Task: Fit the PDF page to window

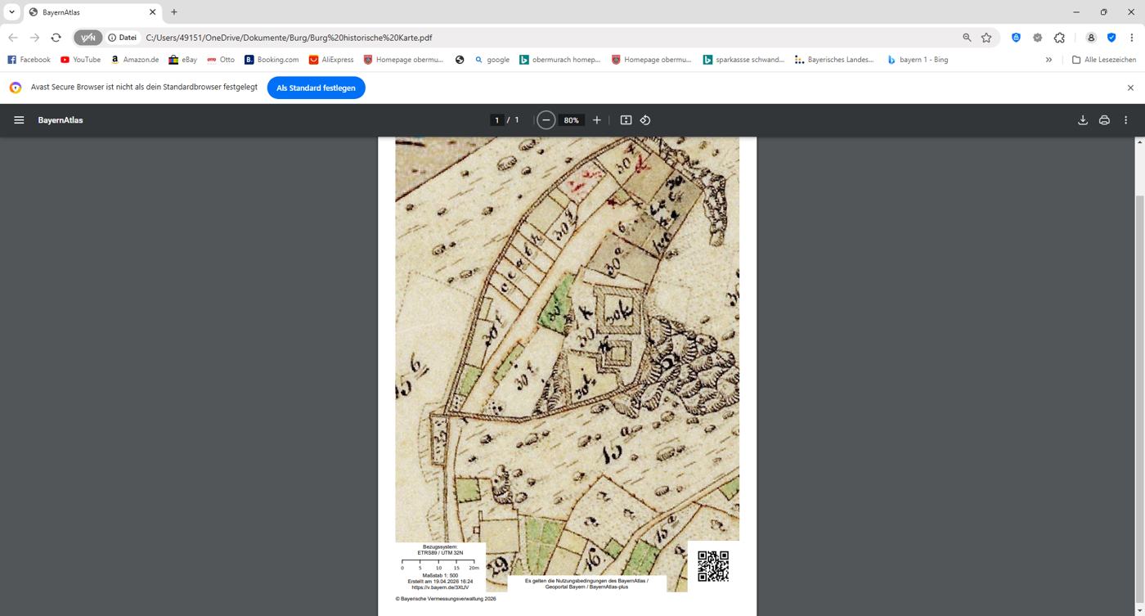Action: pyautogui.click(x=626, y=120)
